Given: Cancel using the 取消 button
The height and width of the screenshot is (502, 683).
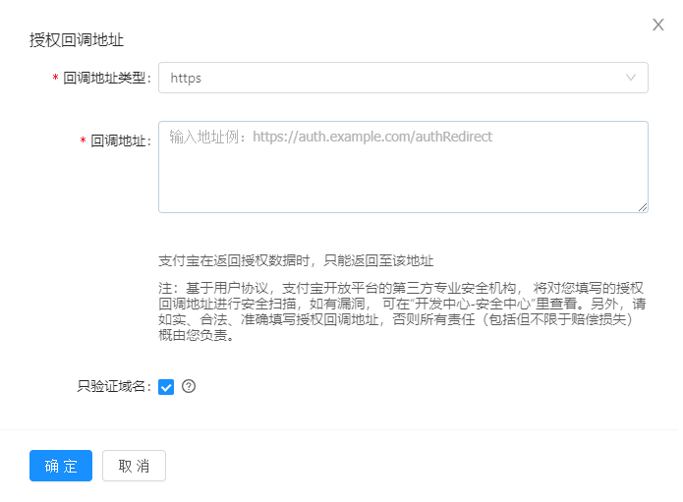Looking at the screenshot, I should [135, 466].
